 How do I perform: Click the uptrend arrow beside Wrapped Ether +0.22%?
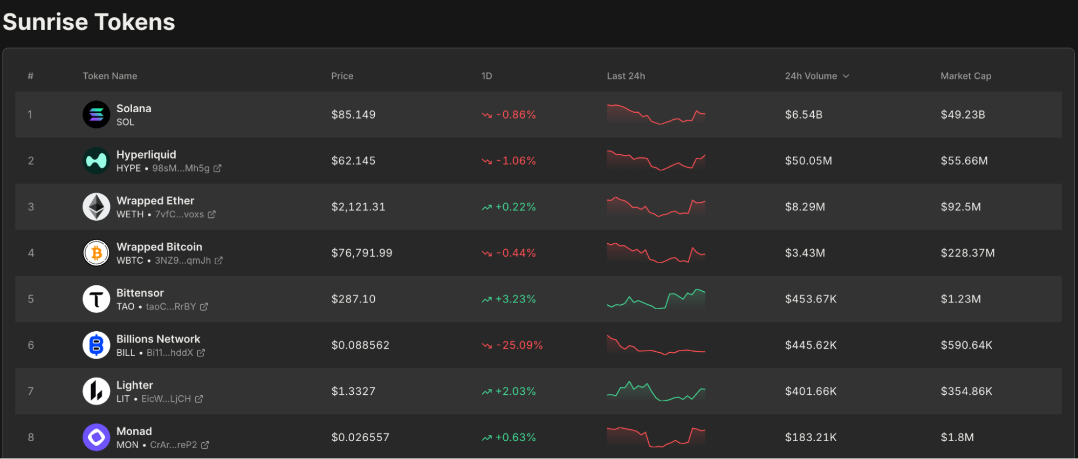click(487, 207)
